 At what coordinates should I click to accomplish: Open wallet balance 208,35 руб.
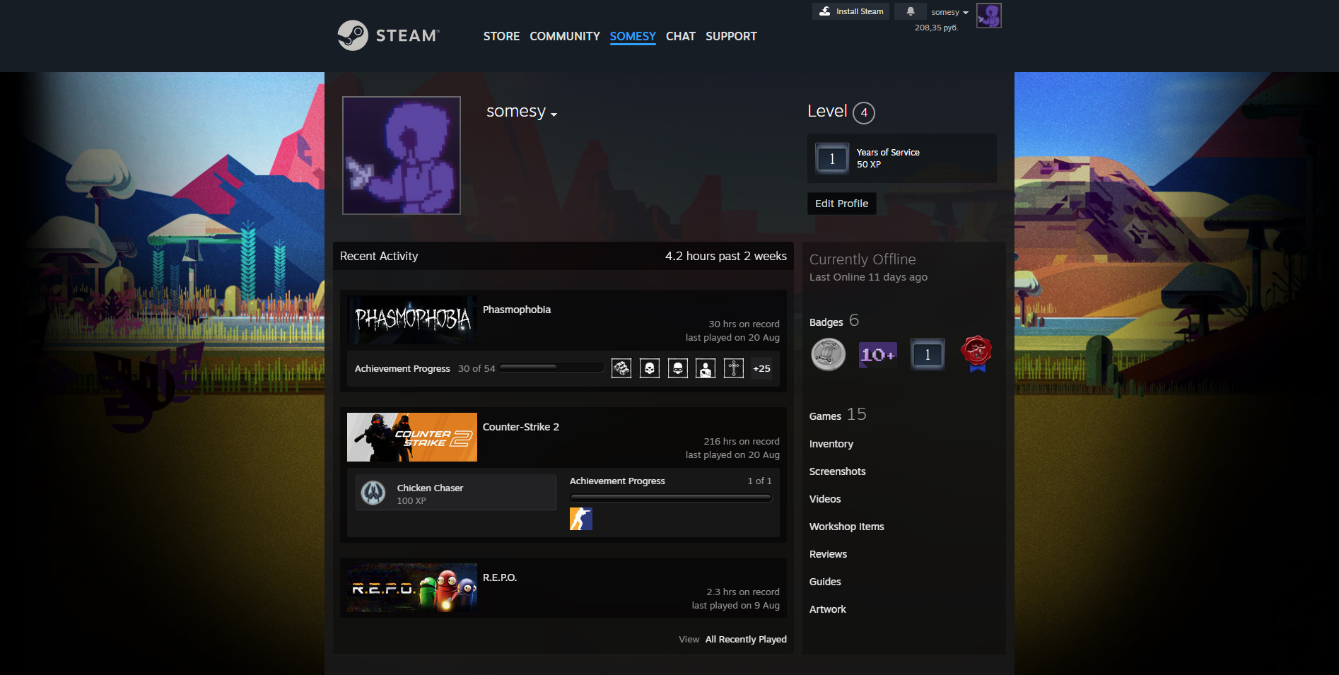pos(936,28)
